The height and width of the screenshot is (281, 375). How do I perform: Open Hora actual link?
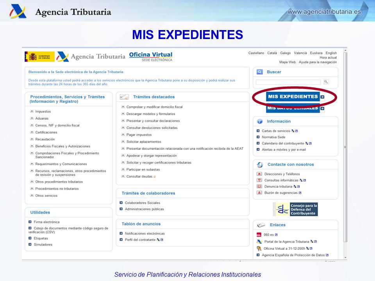[329, 58]
